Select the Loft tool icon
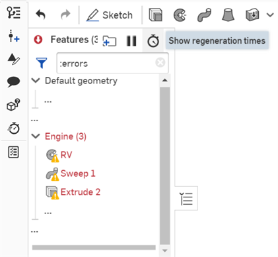Screen dimensions: 278x257 coord(228,15)
